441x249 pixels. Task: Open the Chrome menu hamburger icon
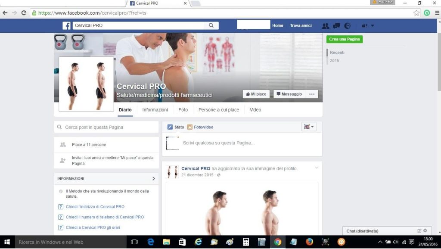point(437,12)
